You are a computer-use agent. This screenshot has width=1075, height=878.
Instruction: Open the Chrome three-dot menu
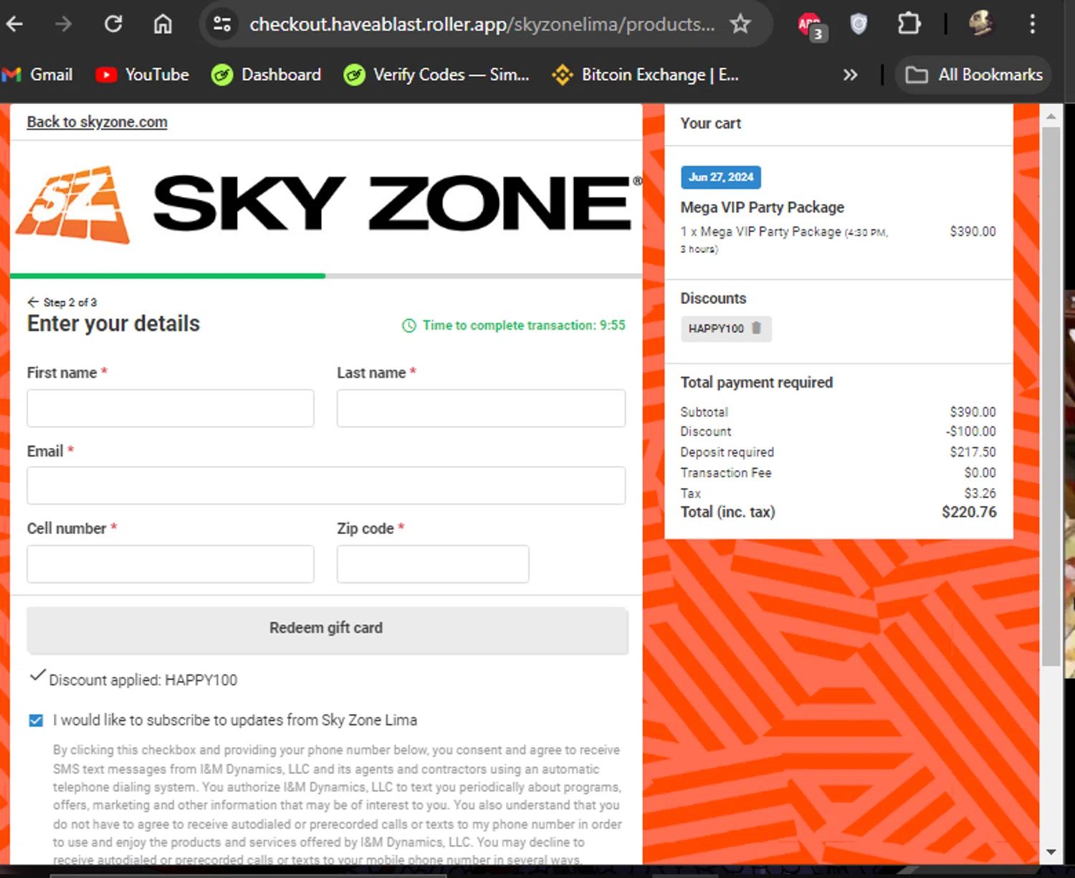[x=1033, y=24]
